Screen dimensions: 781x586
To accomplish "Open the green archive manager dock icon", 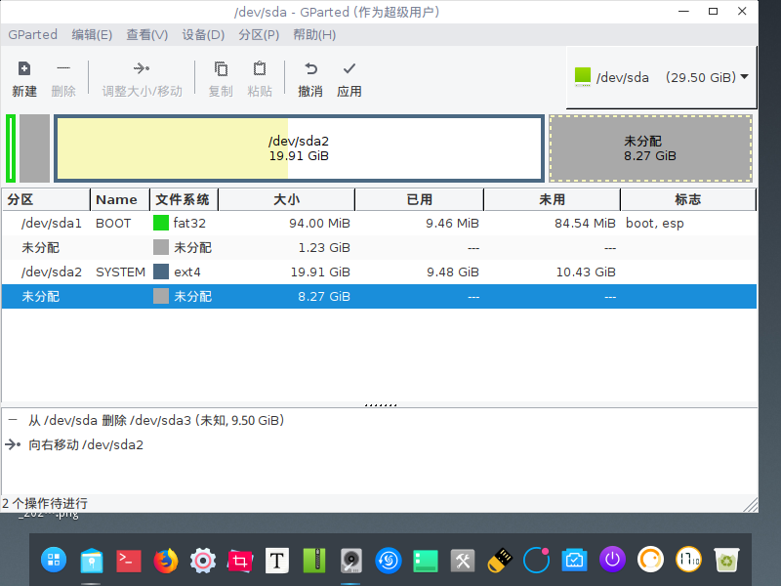I will 314,561.
